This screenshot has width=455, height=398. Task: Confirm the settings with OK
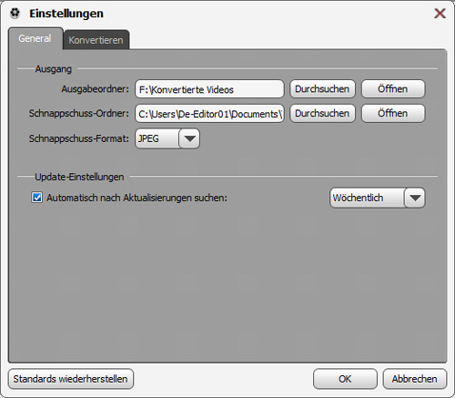(345, 379)
